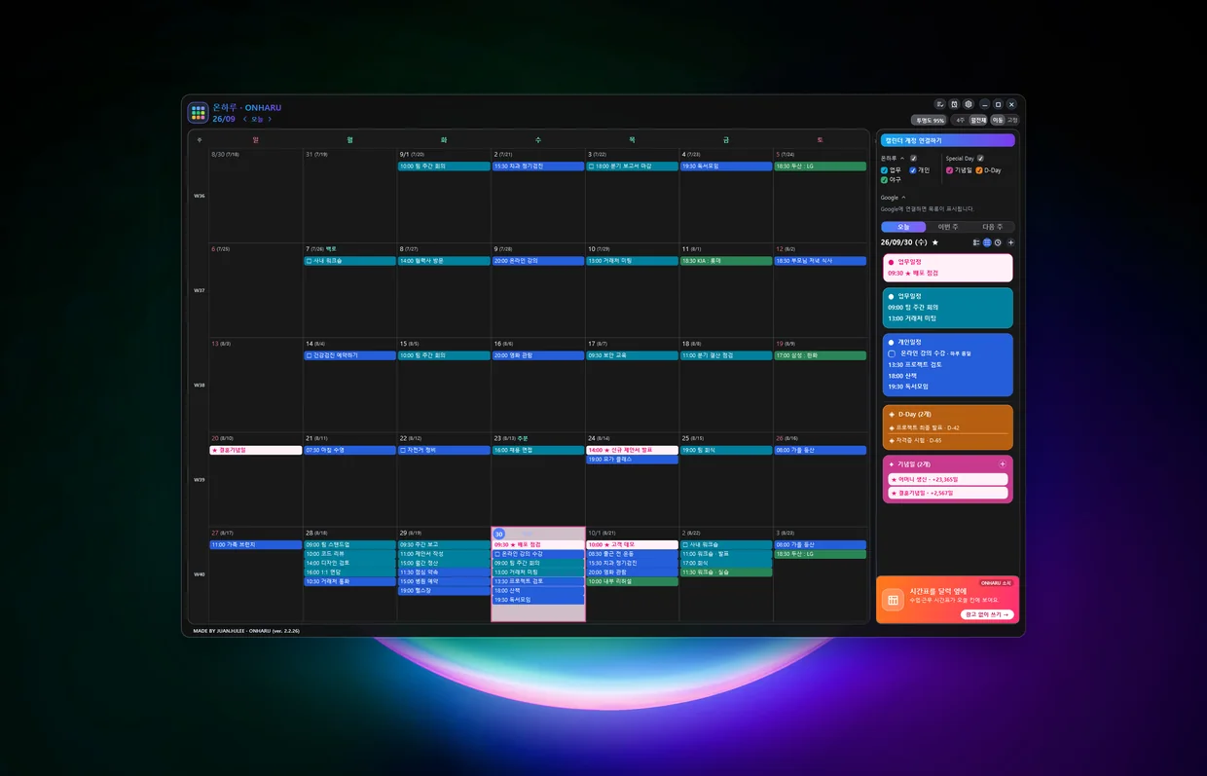Select the 오늘 tab in sidebar
Image resolution: width=1207 pixels, height=776 pixels.
[903, 227]
